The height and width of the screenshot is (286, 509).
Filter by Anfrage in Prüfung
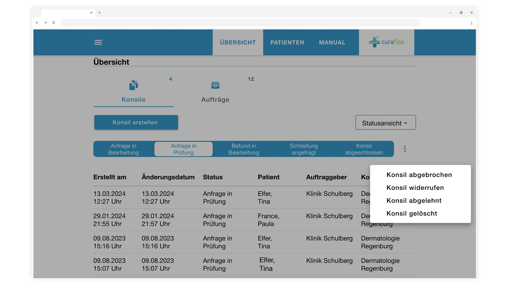[x=183, y=149]
